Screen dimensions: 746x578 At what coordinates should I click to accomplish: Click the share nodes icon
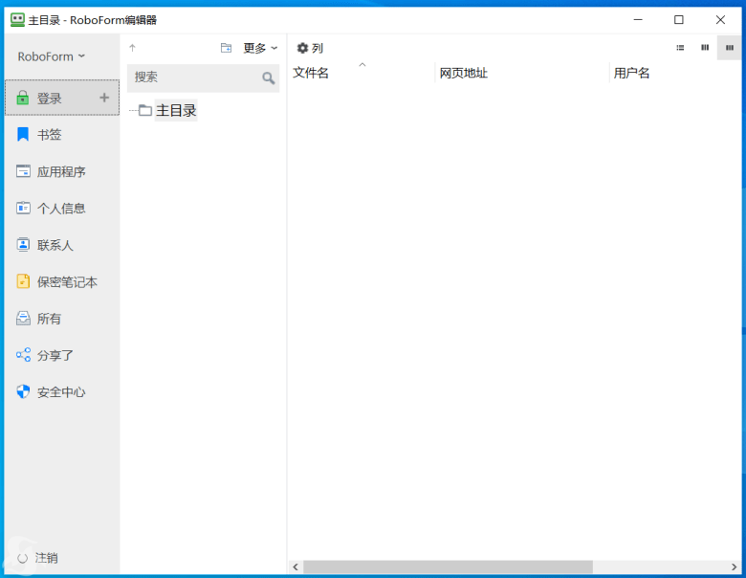pyautogui.click(x=23, y=355)
